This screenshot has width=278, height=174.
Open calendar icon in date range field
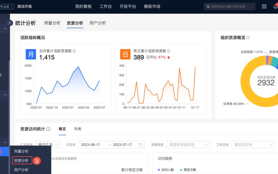141,145
